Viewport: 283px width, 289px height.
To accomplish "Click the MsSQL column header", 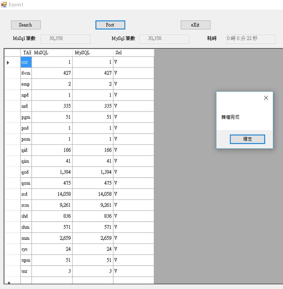I will point(52,53).
